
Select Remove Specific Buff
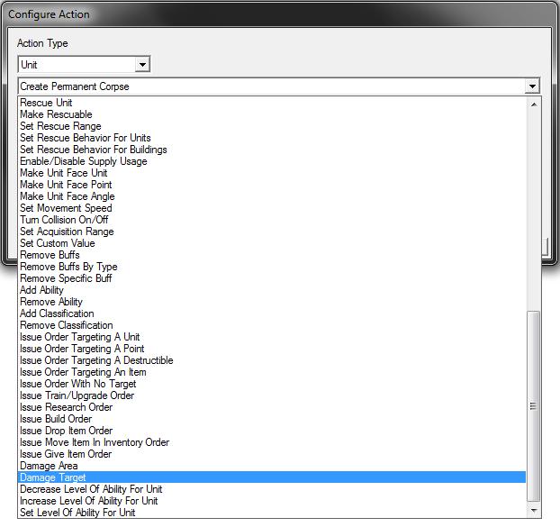(272, 278)
